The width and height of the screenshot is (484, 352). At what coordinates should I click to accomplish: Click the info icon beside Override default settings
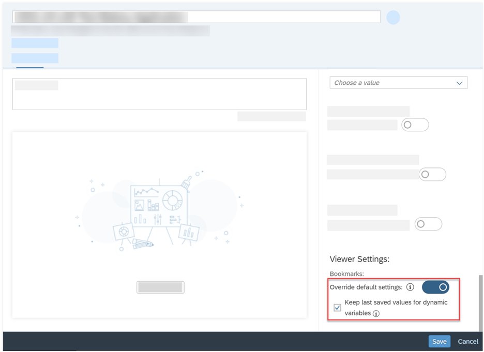coord(410,287)
